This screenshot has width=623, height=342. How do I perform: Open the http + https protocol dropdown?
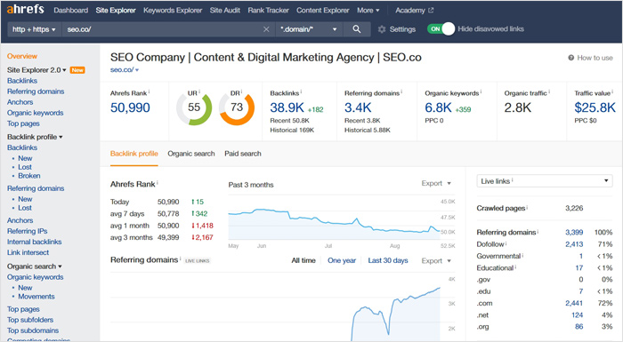[x=34, y=29]
